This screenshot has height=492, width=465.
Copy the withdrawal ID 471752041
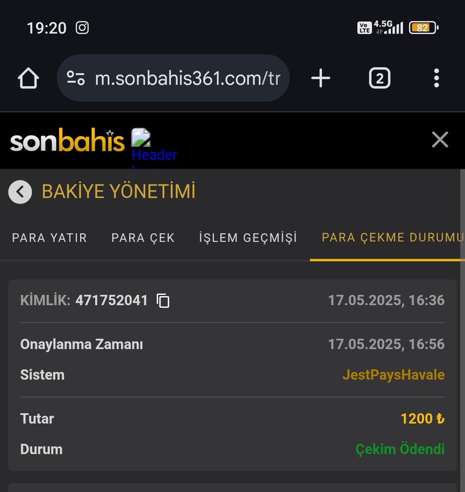pos(163,300)
